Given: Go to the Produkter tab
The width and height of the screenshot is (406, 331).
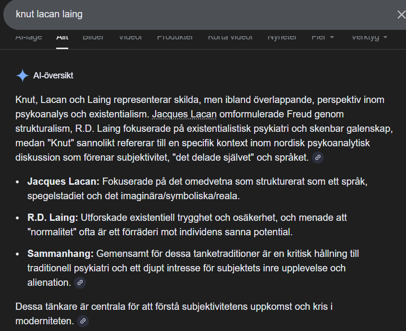Looking at the screenshot, I should tap(175, 37).
